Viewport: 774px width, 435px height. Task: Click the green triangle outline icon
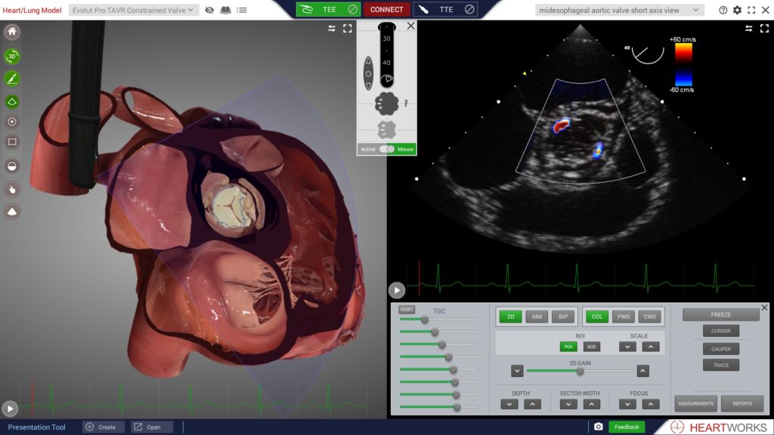pos(12,102)
